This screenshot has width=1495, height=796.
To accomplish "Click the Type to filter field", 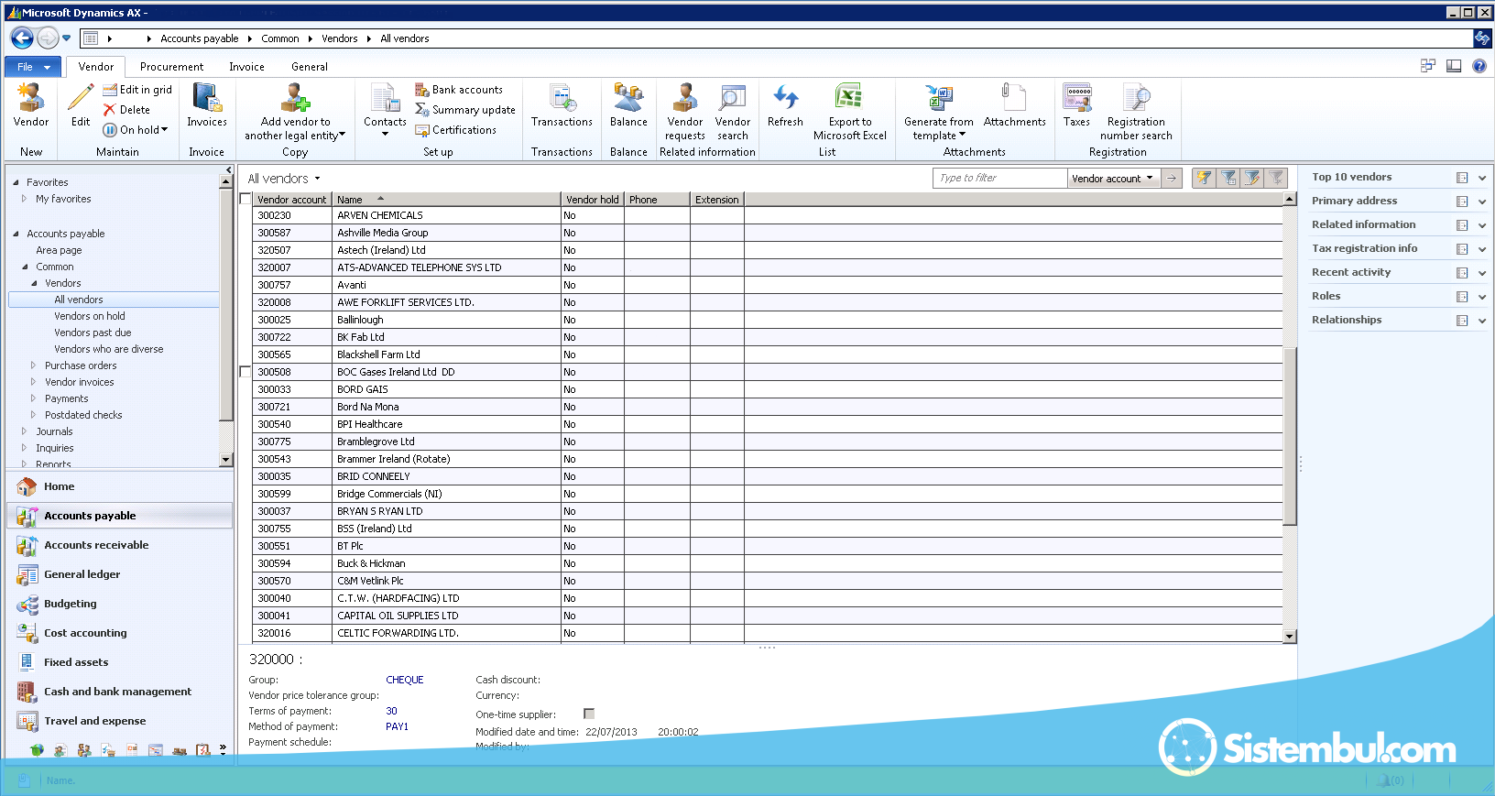I will [x=1000, y=179].
